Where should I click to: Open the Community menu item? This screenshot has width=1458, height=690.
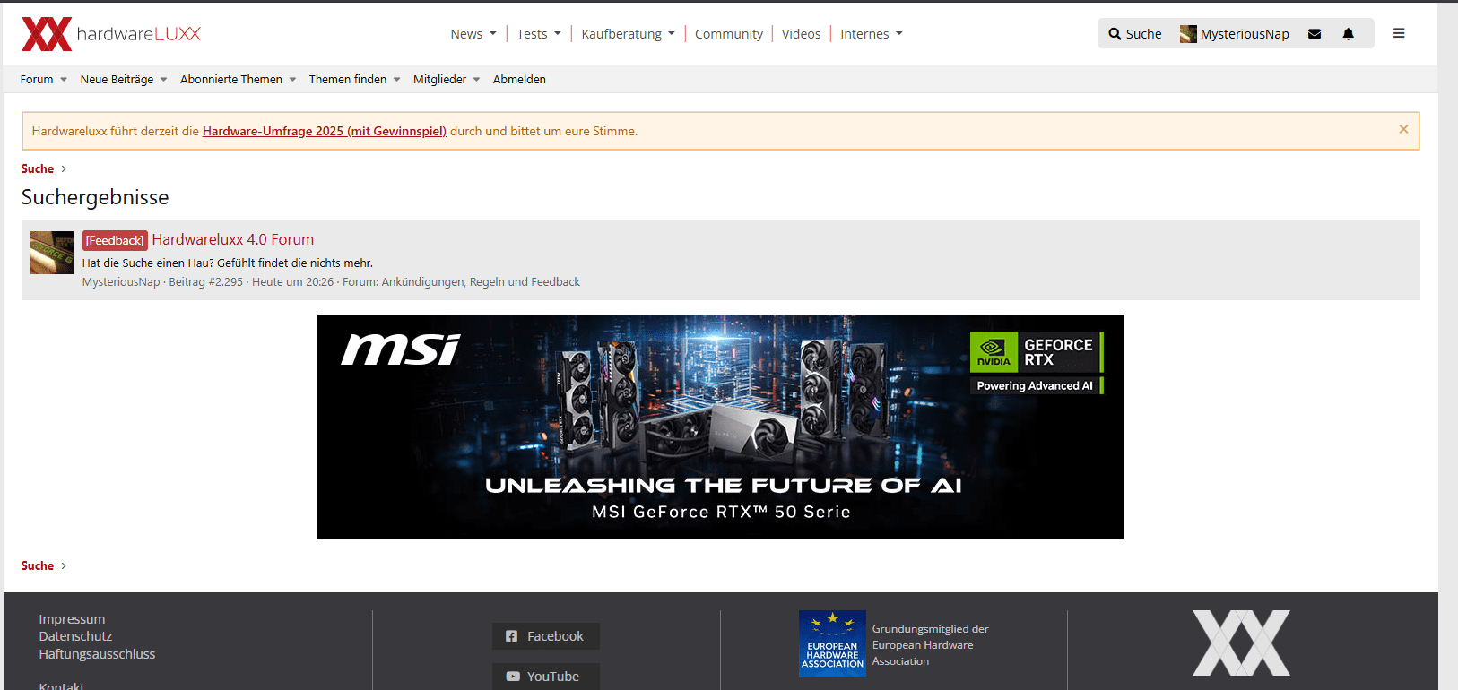729,34
